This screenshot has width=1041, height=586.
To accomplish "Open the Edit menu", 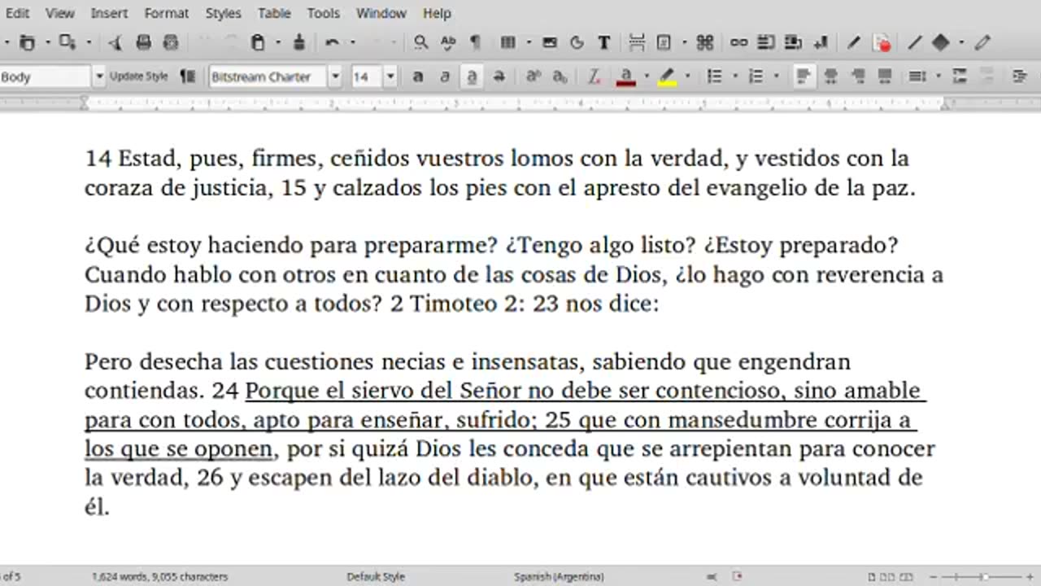I will pos(17,13).
